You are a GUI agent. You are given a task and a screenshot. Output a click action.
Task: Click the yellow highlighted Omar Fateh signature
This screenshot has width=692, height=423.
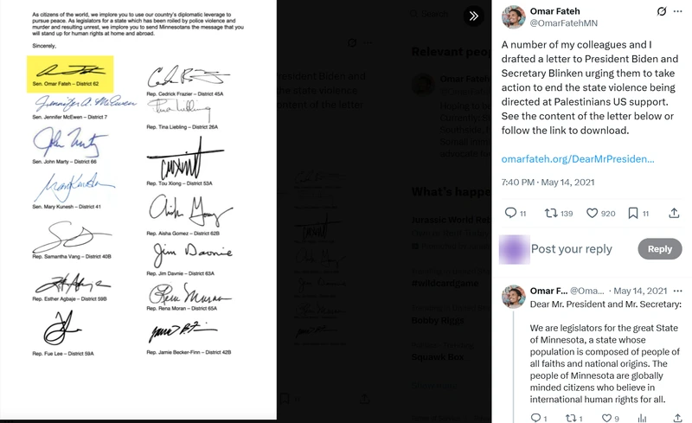70,74
